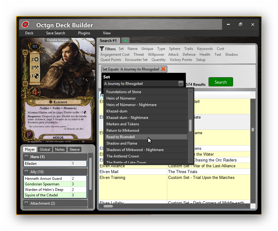Click the green Search button
This screenshot has width=278, height=231.
[221, 82]
